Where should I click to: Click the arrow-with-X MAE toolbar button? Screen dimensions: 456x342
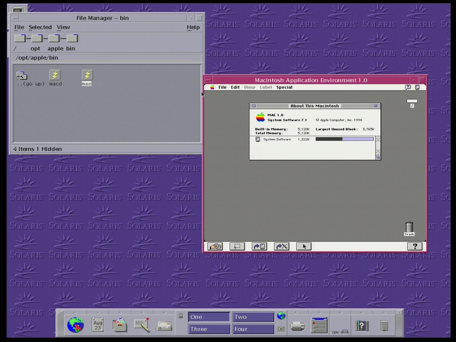[x=282, y=246]
